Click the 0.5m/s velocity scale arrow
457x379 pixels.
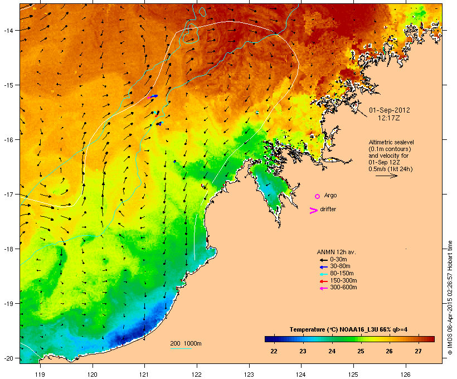coord(387,176)
